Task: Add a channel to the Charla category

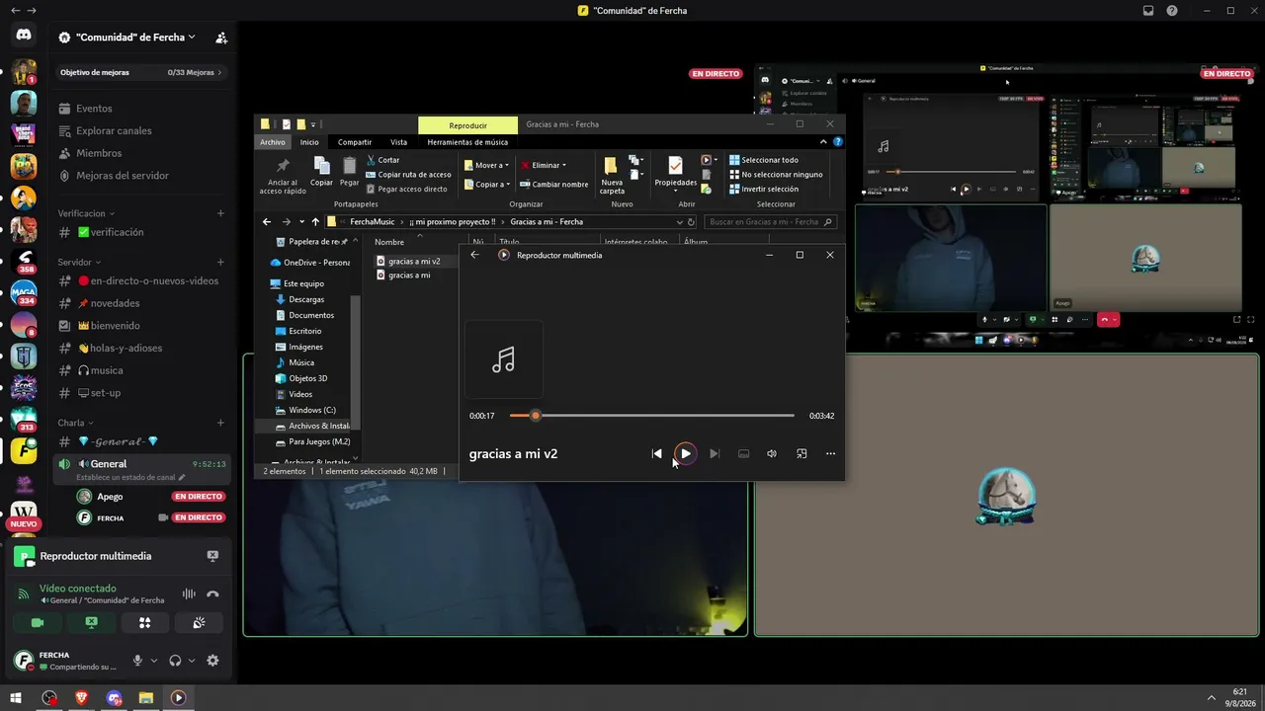Action: (220, 423)
